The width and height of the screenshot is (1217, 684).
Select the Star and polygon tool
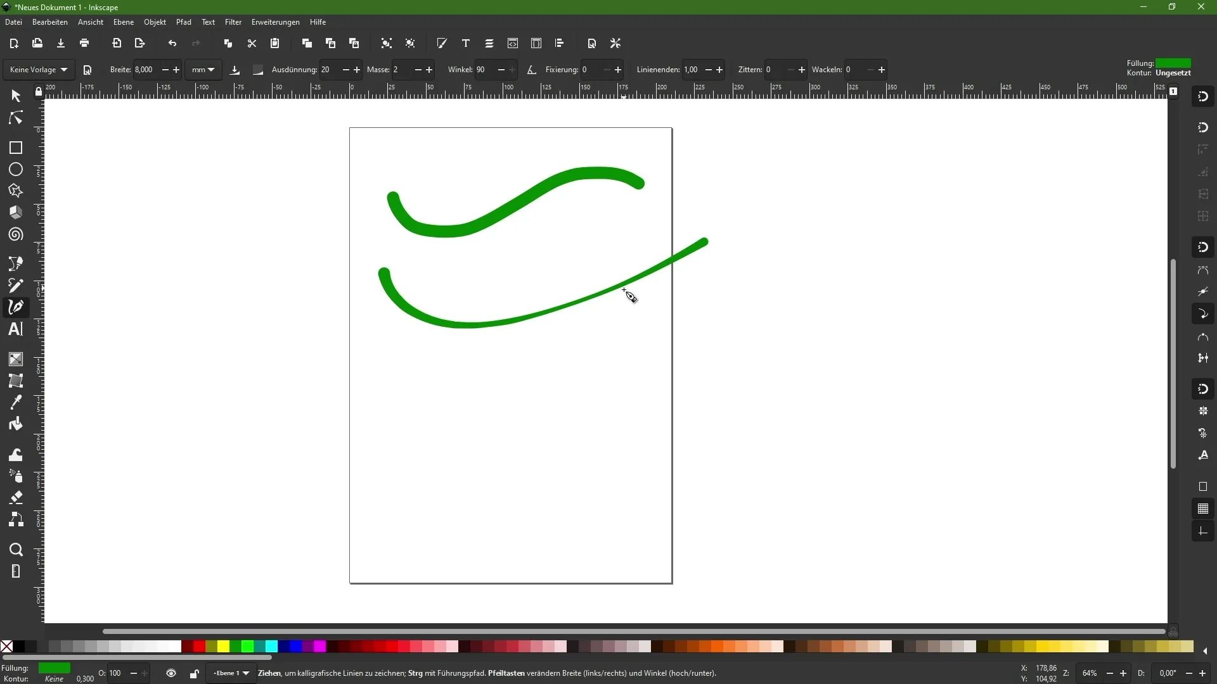(16, 191)
